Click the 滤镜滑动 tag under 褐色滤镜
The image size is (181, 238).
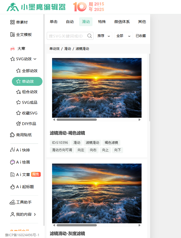pyautogui.click(x=92, y=143)
